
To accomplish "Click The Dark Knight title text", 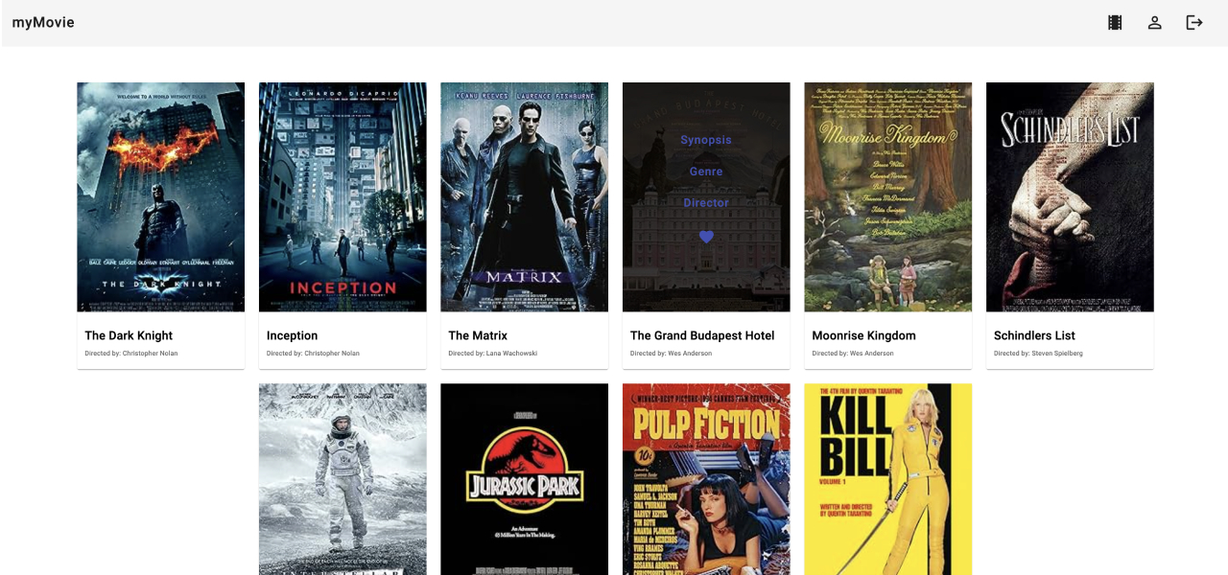I will click(x=129, y=335).
